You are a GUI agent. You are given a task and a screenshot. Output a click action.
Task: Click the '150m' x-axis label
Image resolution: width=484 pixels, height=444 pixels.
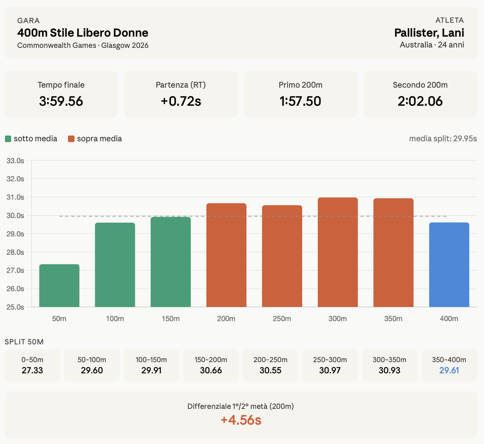[171, 319]
